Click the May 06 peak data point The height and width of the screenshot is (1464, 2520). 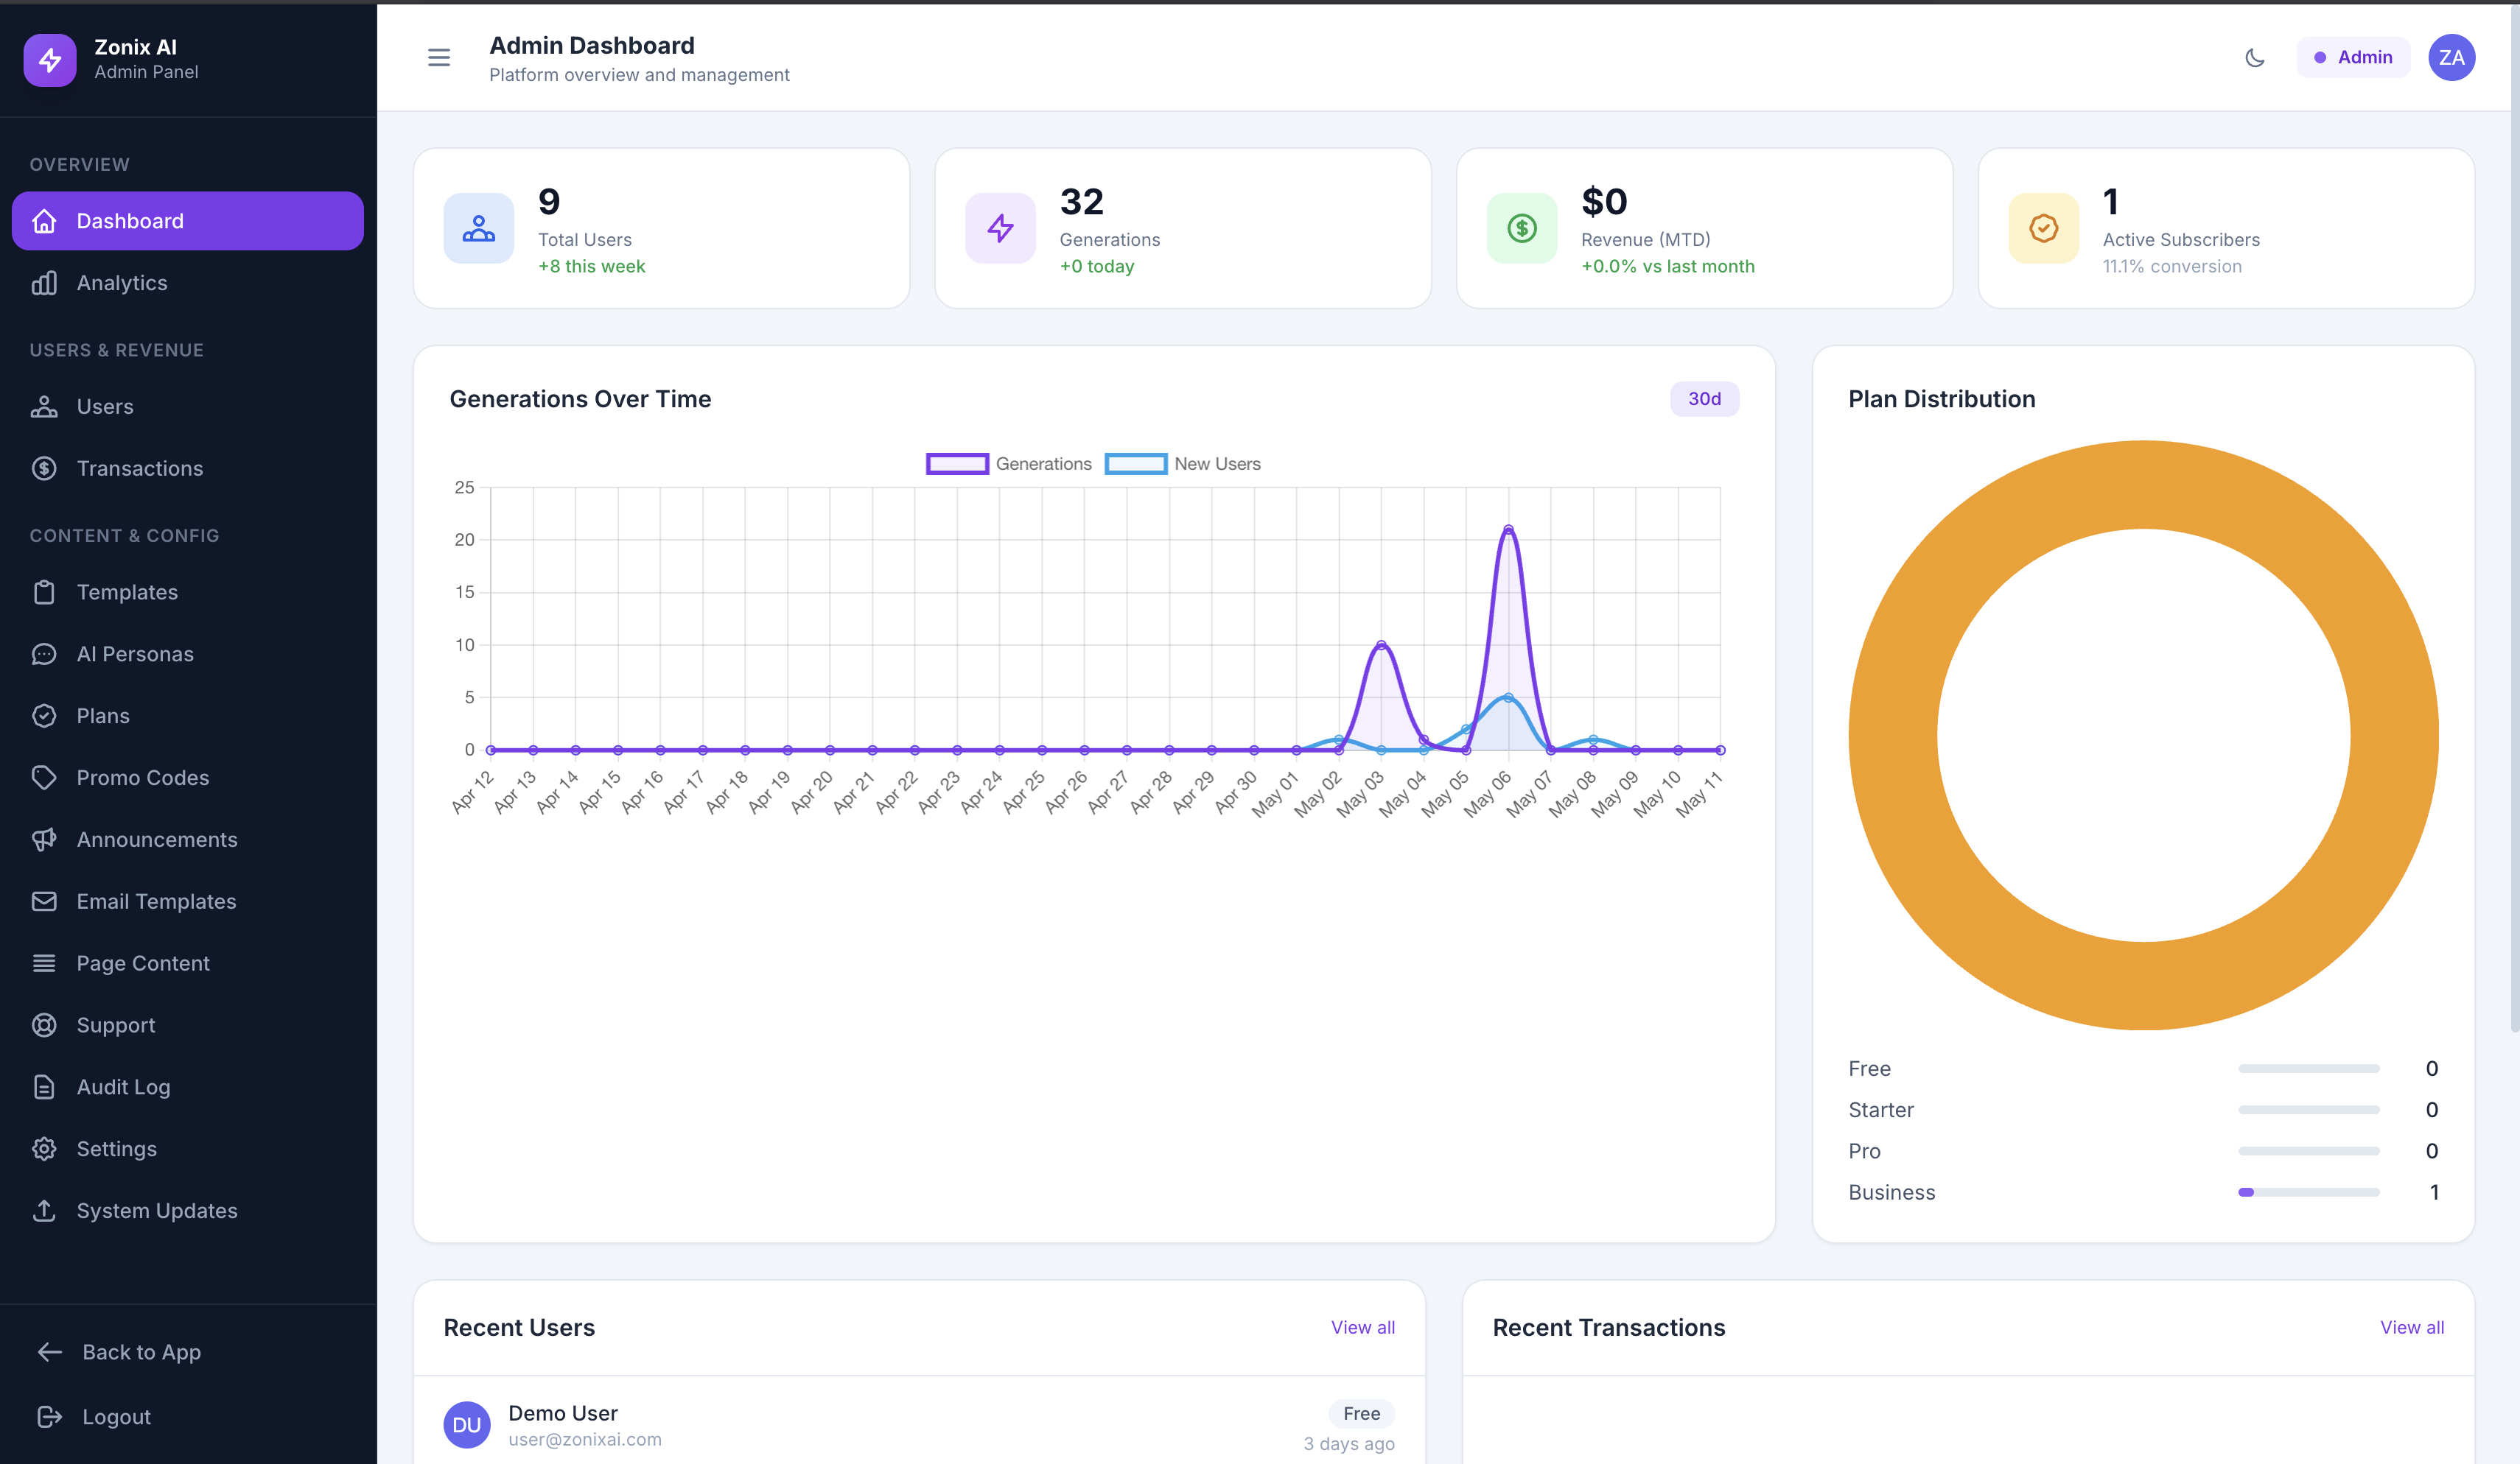(x=1508, y=529)
